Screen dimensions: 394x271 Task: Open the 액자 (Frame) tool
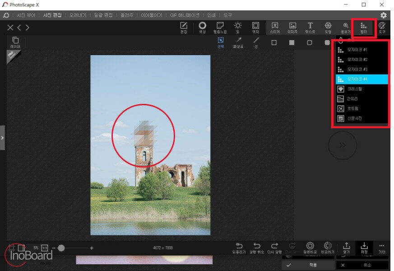tap(255, 28)
